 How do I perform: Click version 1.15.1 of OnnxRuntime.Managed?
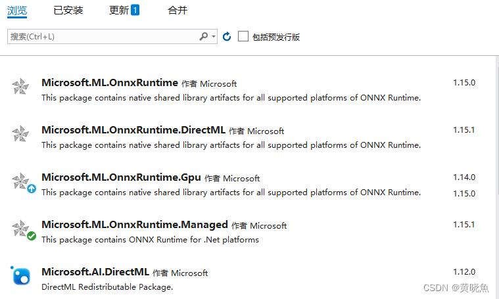[x=464, y=225]
